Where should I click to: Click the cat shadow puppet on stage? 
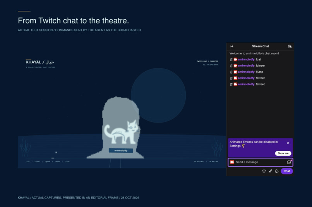tap(121, 132)
